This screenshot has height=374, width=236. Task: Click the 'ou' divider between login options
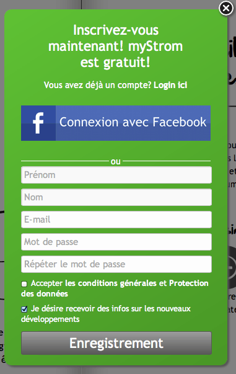(x=115, y=162)
